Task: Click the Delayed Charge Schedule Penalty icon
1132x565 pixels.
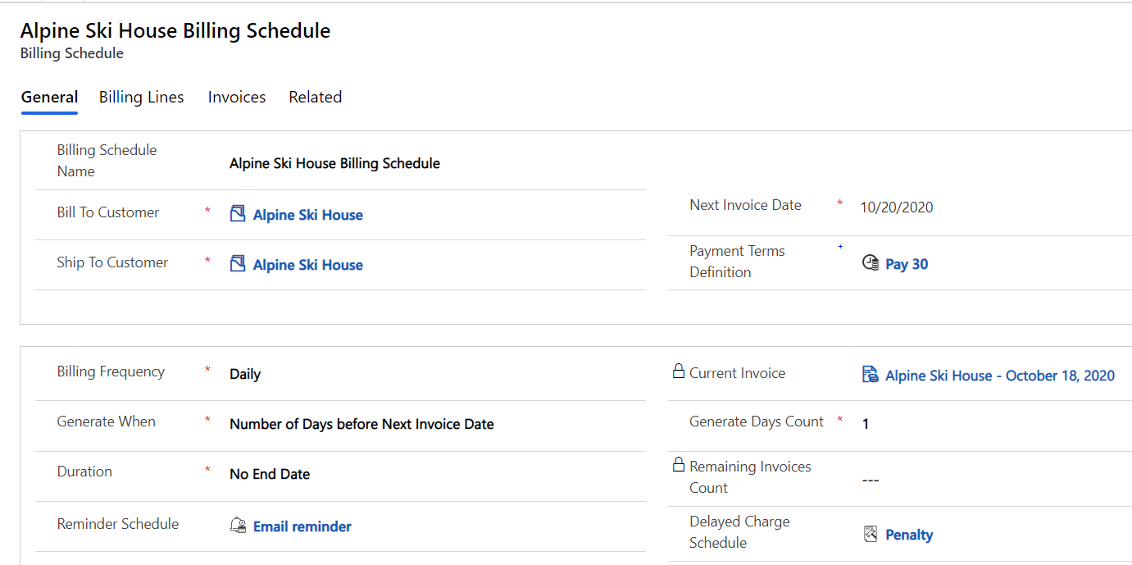Action: pos(871,534)
